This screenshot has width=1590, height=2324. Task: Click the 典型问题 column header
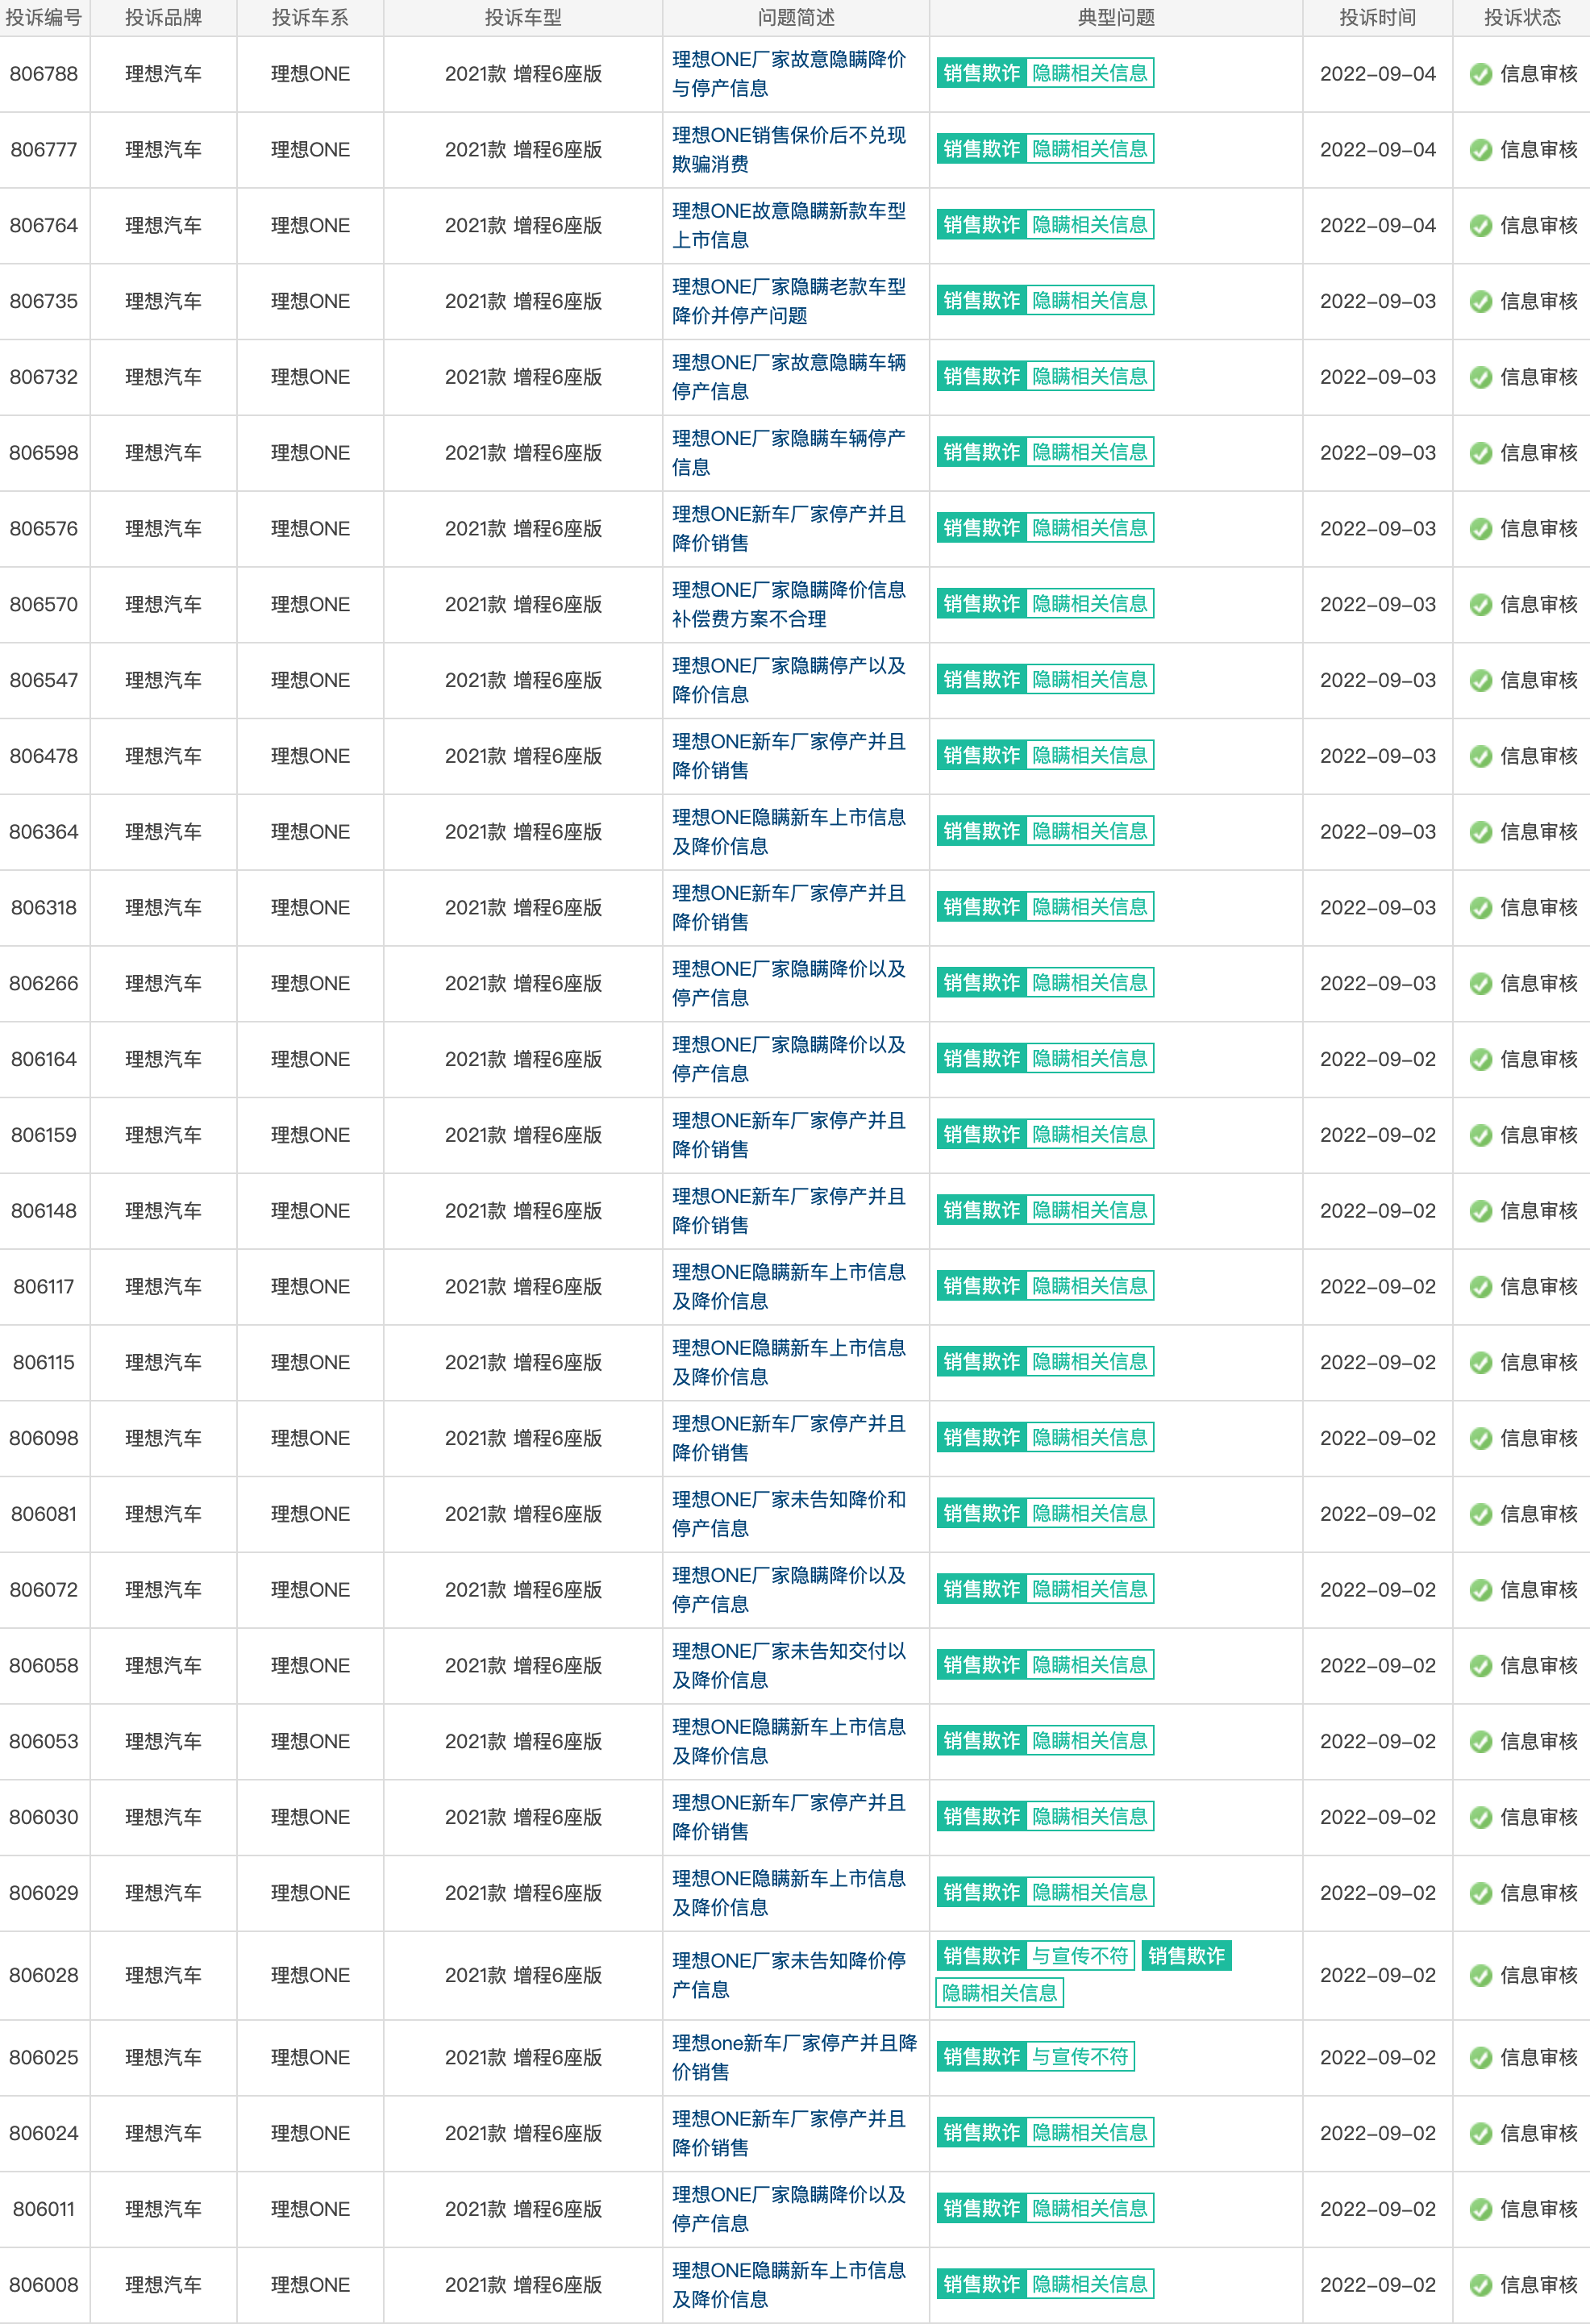1116,18
